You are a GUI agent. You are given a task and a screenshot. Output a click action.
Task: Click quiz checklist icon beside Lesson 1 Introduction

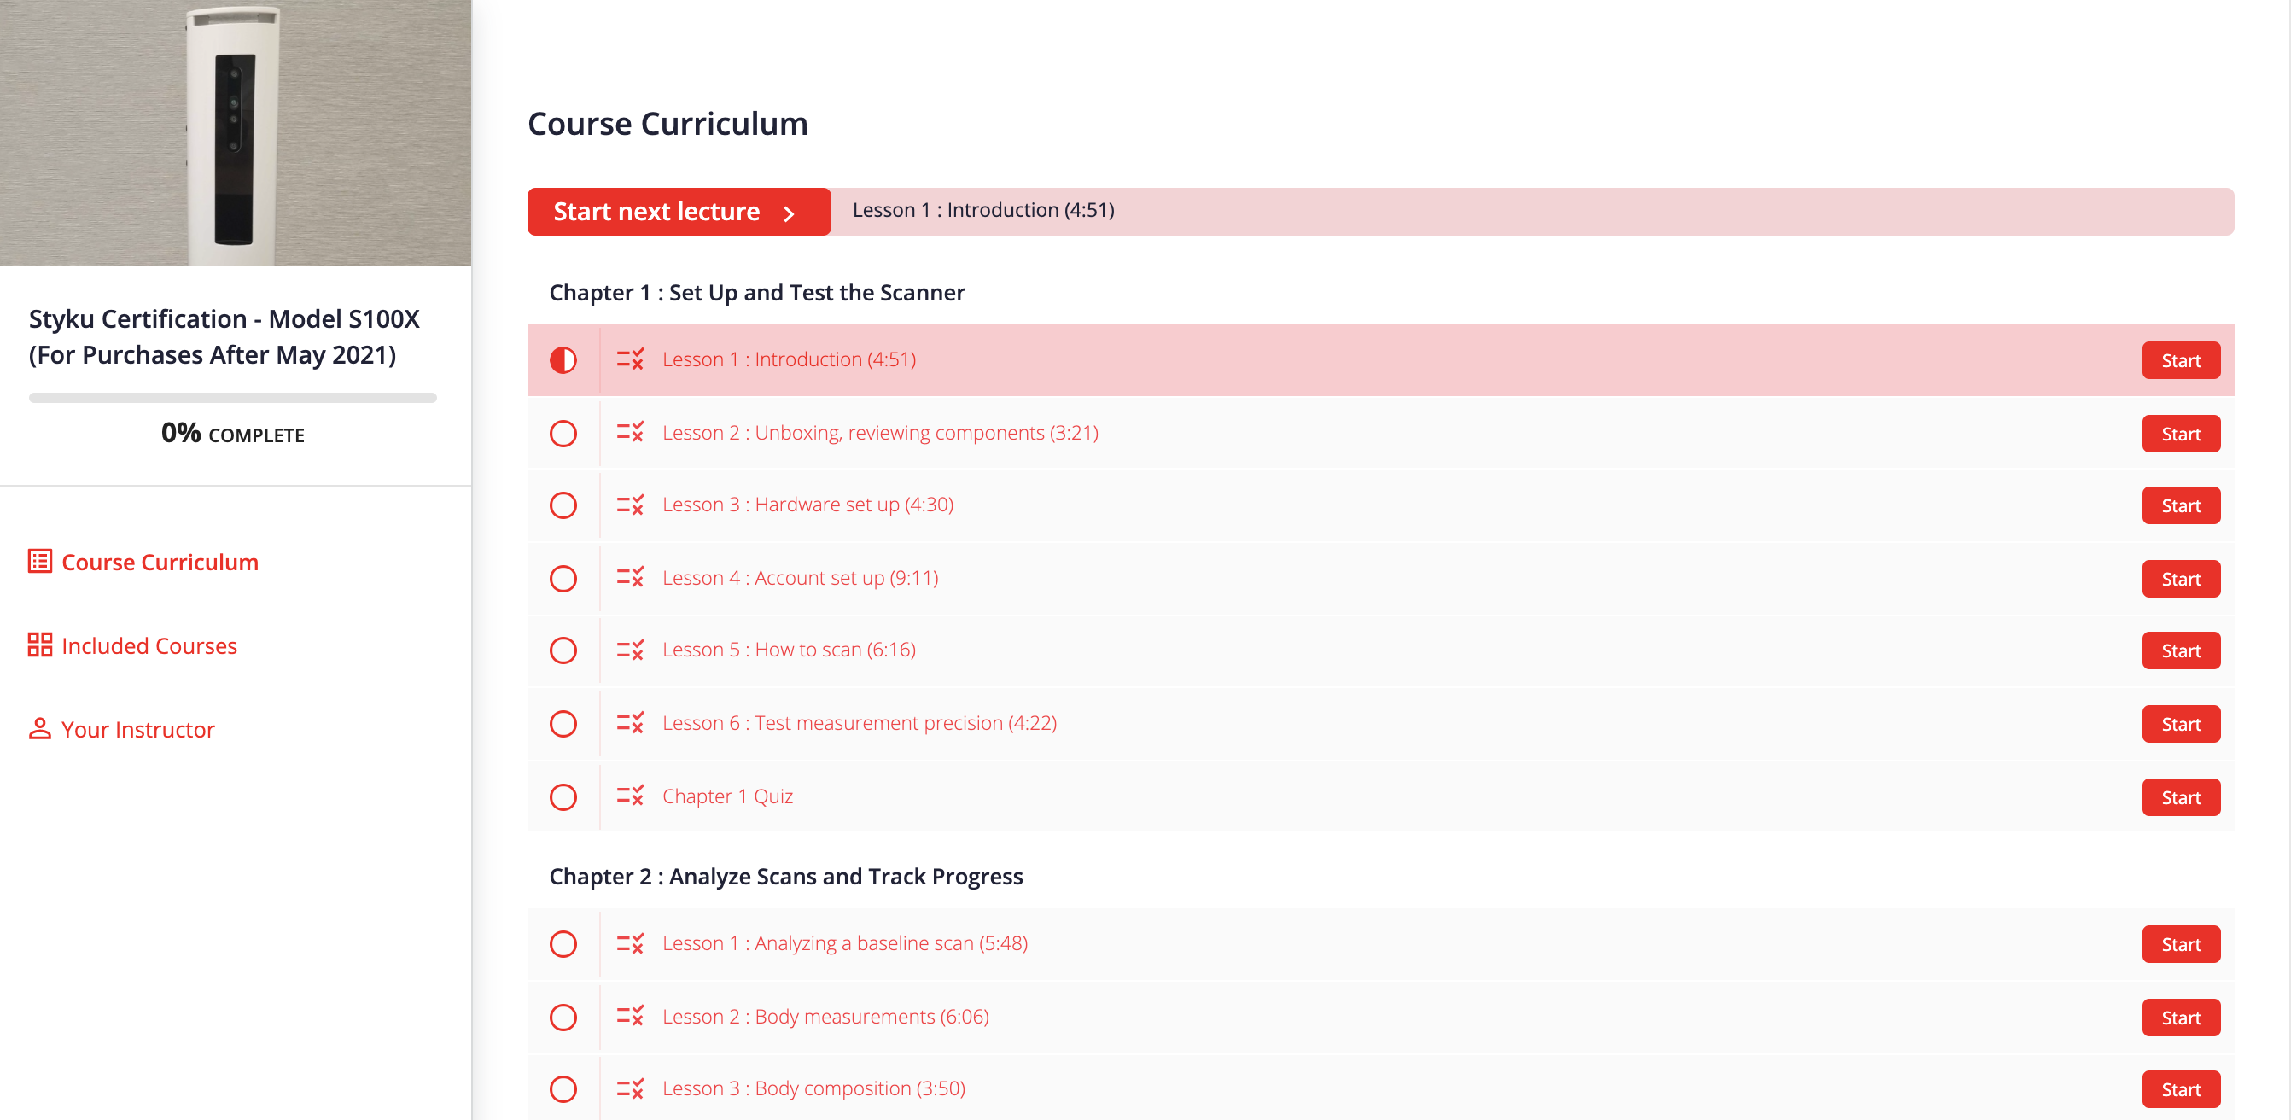pos(630,359)
